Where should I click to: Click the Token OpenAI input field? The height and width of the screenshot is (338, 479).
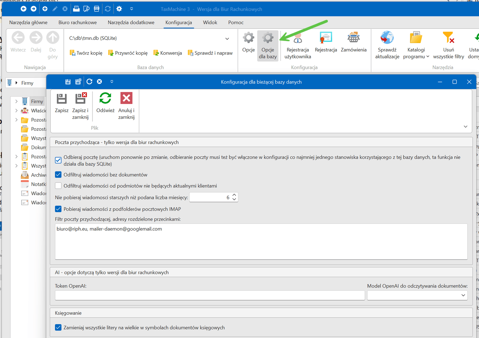[210, 296]
